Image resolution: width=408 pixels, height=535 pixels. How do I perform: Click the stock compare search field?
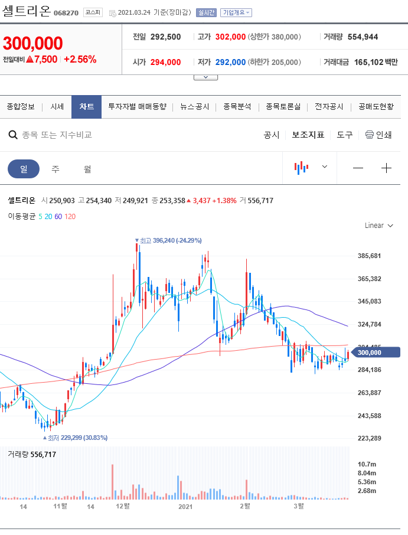[x=57, y=135]
